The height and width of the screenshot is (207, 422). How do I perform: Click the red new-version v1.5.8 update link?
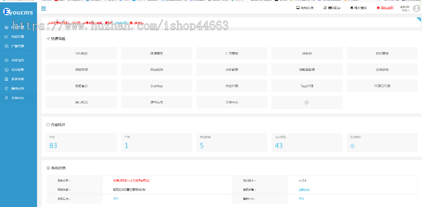coord(131,180)
